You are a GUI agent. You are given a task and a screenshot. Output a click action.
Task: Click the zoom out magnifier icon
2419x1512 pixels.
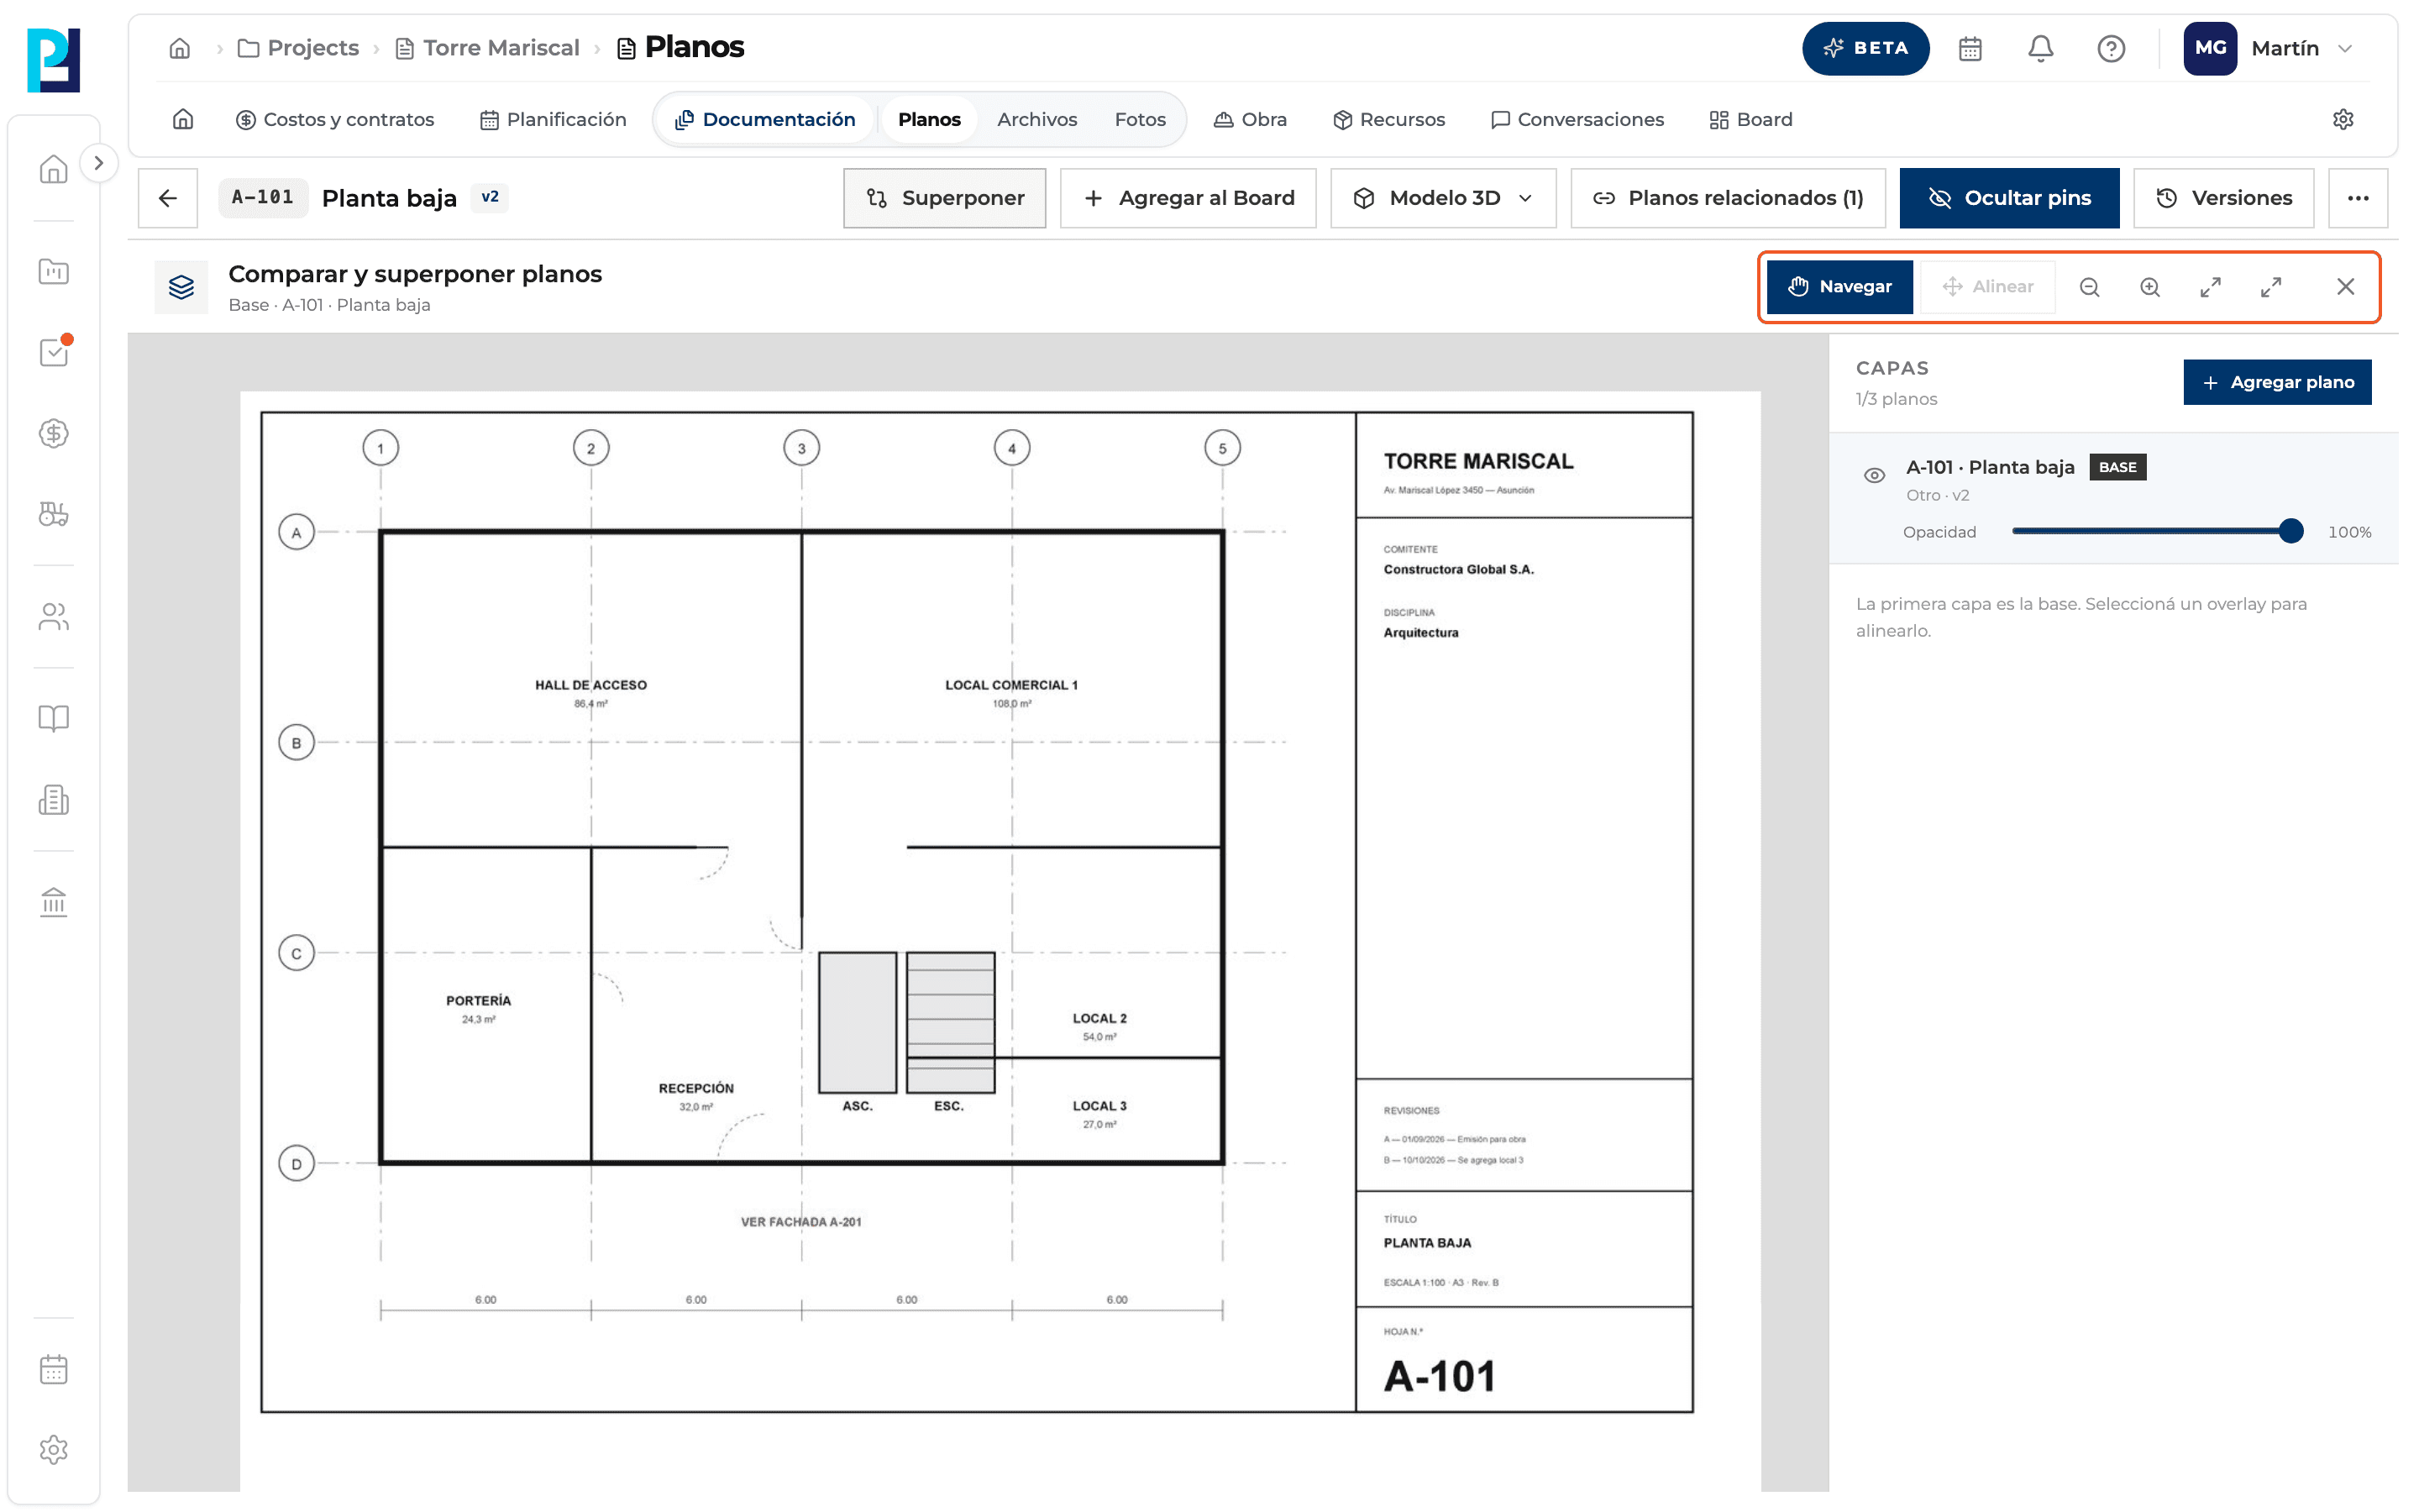point(2089,287)
